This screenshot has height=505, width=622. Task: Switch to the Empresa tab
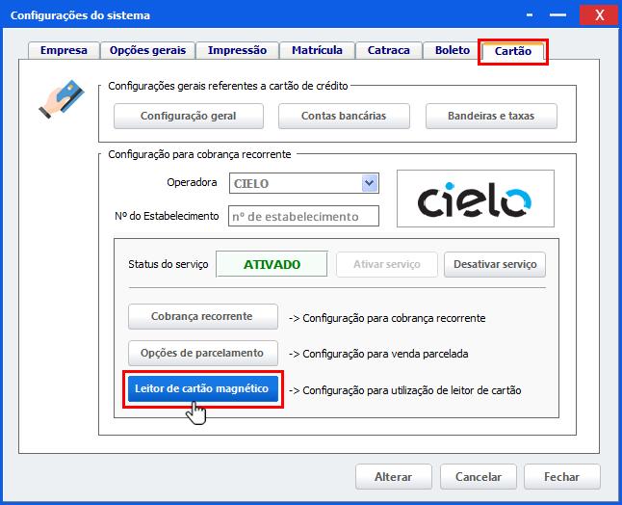(64, 50)
